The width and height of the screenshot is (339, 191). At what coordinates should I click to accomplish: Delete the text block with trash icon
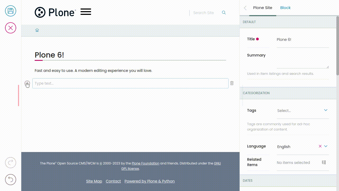point(232,83)
